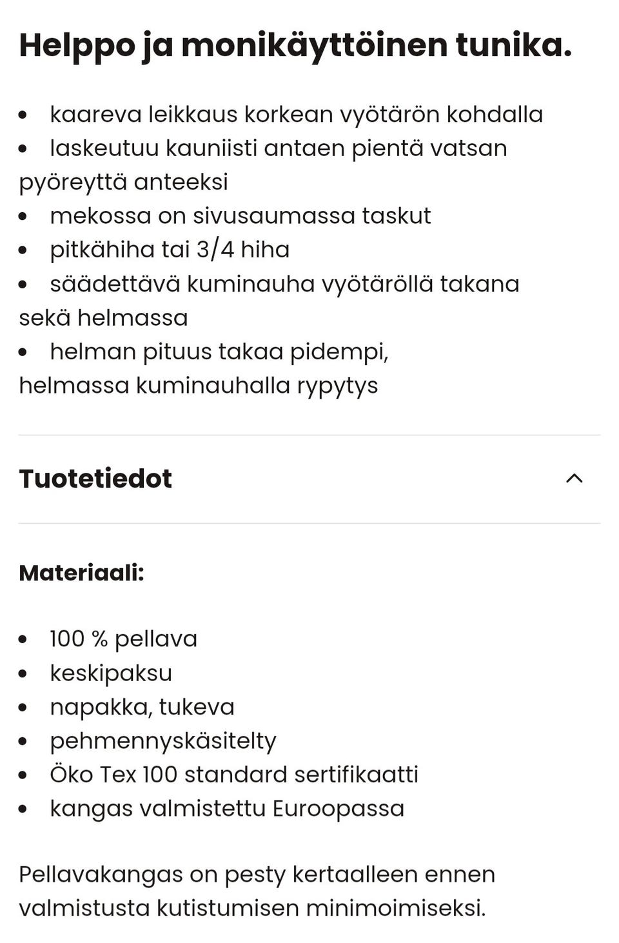
Task: Select the 'pitkähiha tai 3/4 hiha' bullet
Action: (x=170, y=248)
